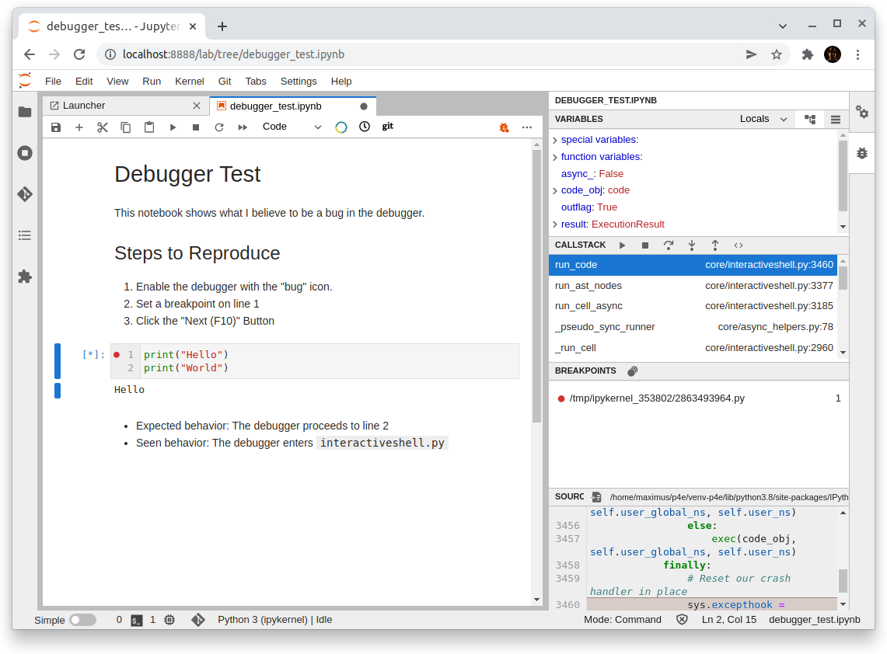Restart the kernel refresh icon

pos(219,127)
